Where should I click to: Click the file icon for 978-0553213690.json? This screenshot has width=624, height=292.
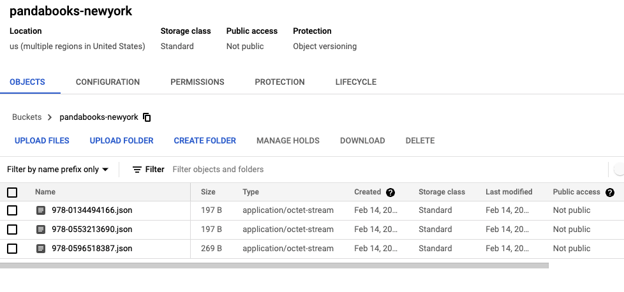click(41, 230)
